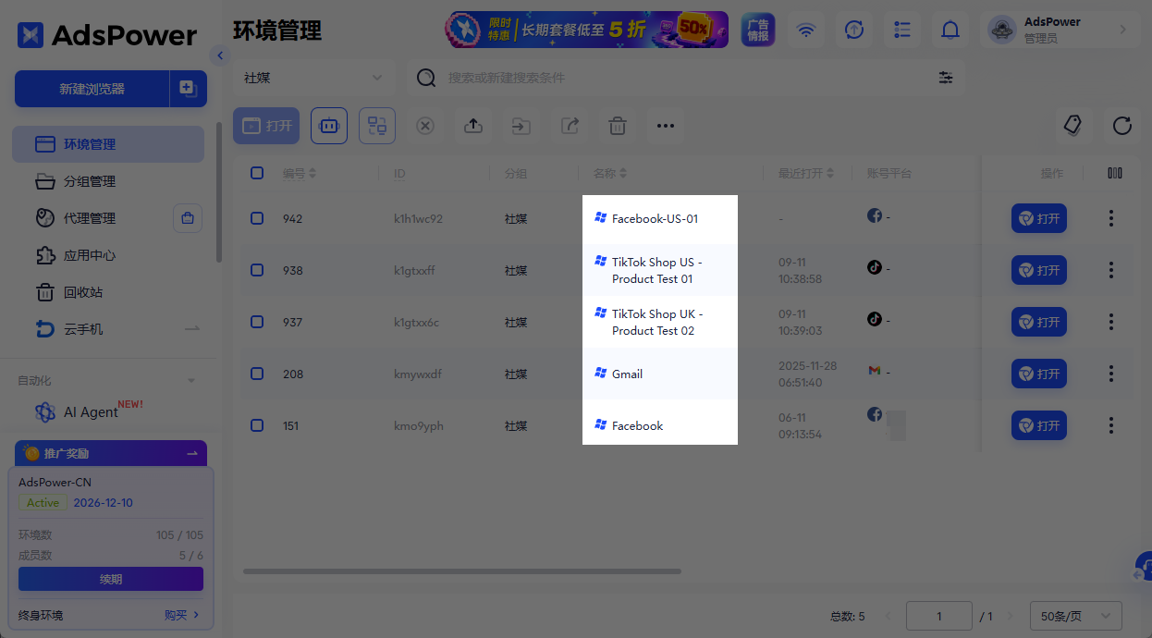Open the 50条/页 page size dropdown
Screen dimensions: 1152x638
pos(1076,616)
